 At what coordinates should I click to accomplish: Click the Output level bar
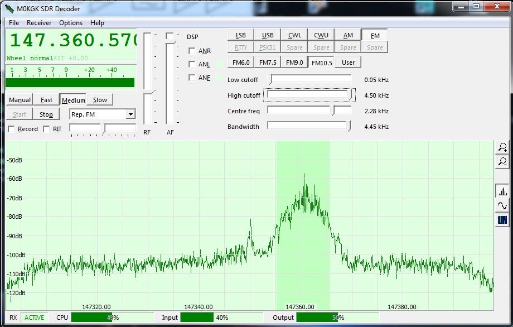338,318
